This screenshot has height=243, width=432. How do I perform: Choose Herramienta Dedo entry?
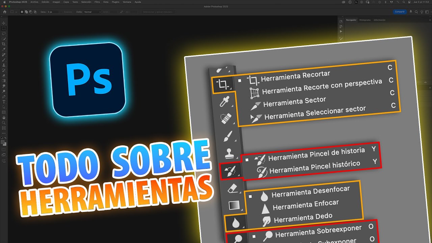tap(303, 218)
